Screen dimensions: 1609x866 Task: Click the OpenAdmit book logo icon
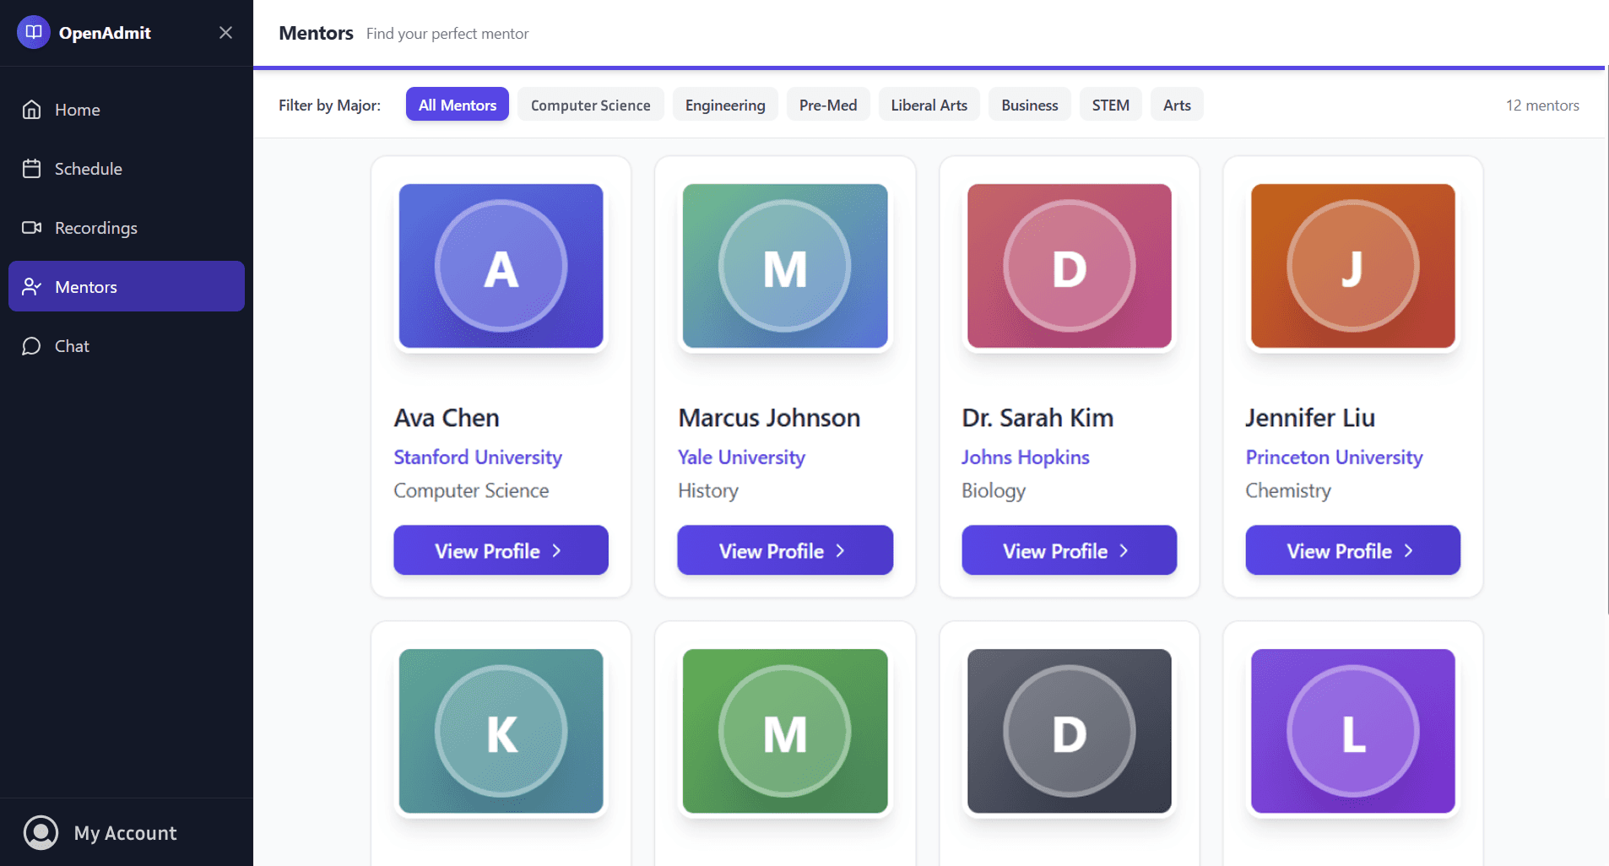tap(34, 32)
